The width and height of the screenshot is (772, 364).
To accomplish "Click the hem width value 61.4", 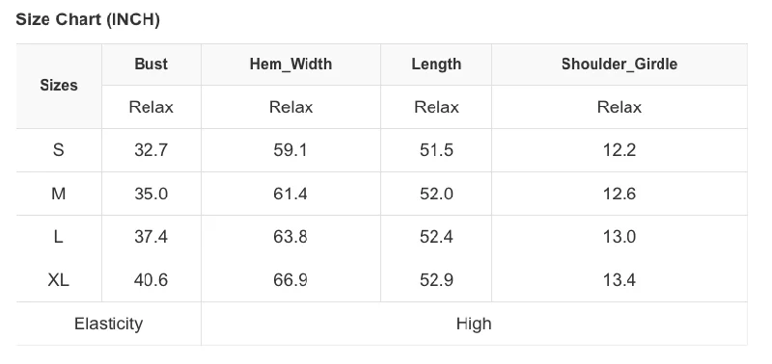I will pos(290,194).
